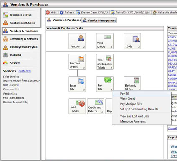Click the Customize shortcuts link
This screenshot has width=177, height=161.
pos(25,71)
